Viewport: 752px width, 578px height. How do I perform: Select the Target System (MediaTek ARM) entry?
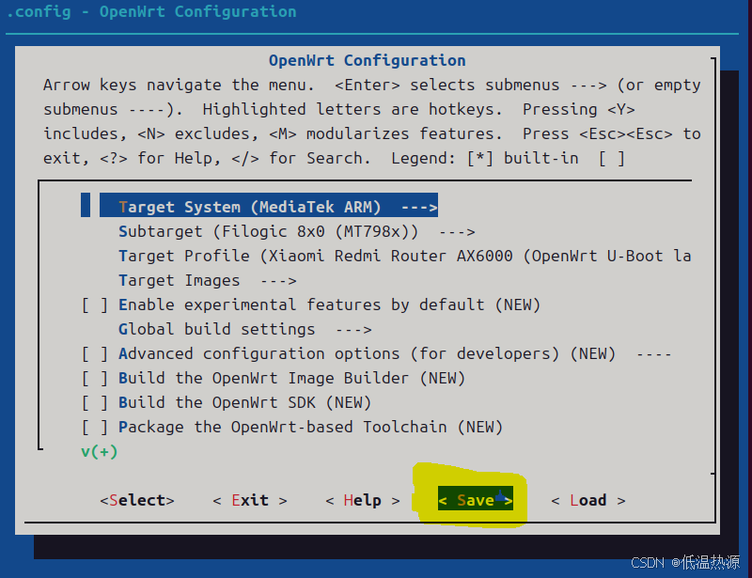249,207
